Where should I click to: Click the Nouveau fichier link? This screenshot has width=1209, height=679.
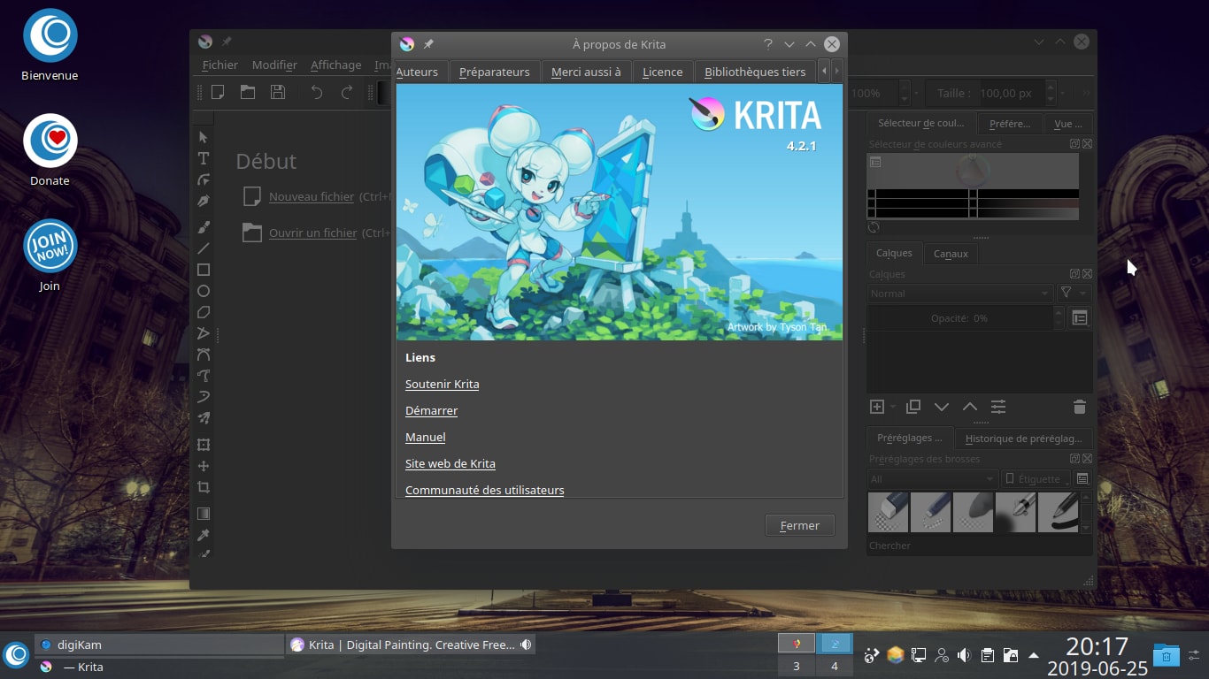[312, 197]
